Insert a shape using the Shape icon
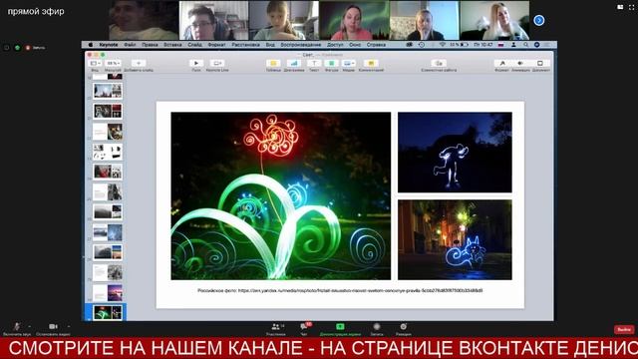Screen dimensions: 638x359 point(331,63)
